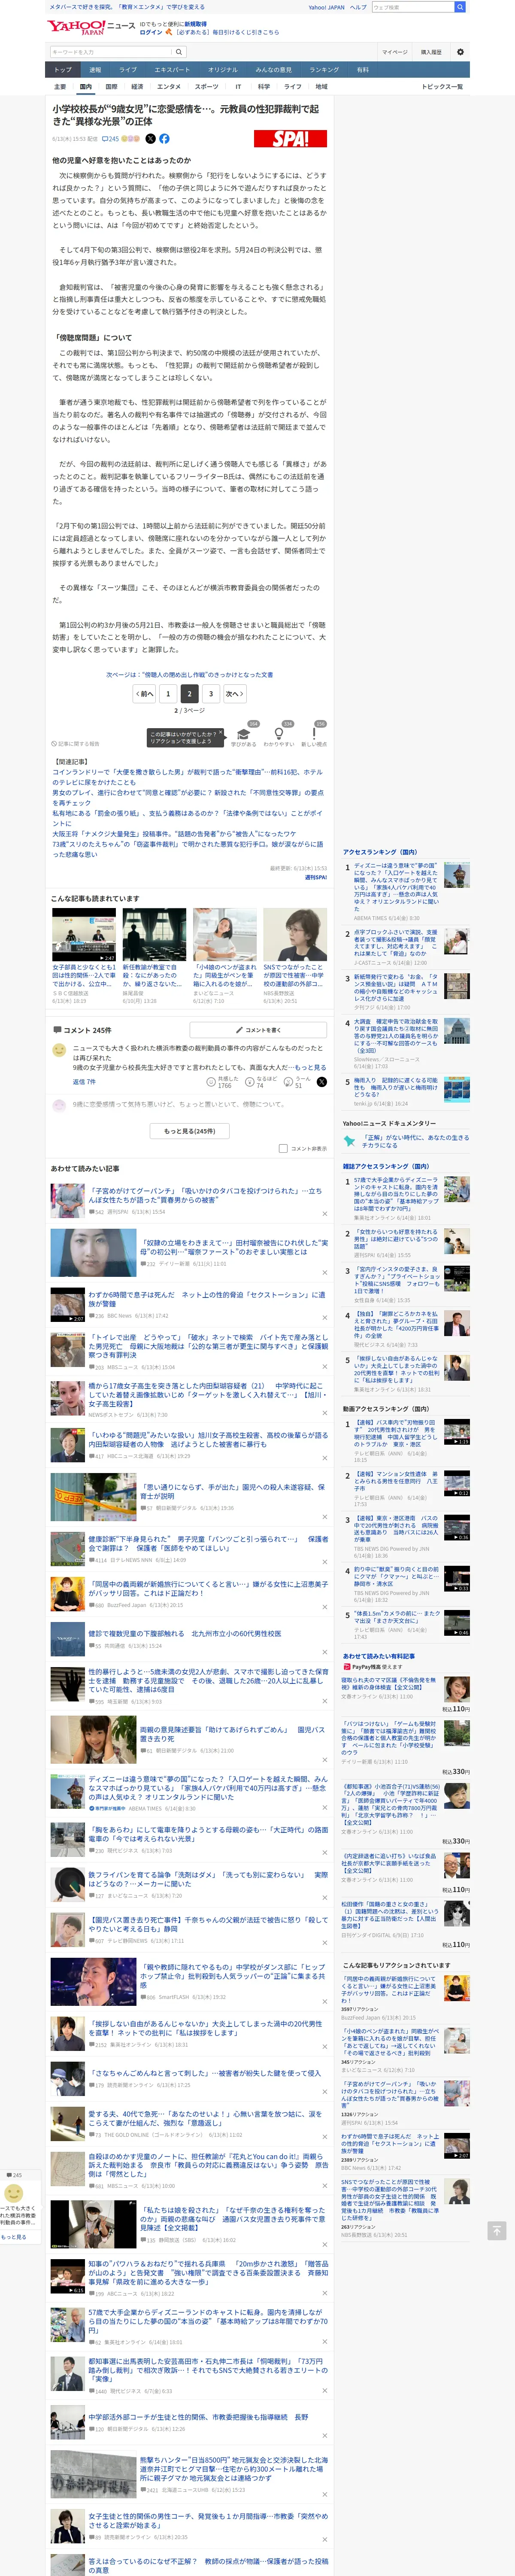Screen dimensions: 515x2576
Task: Go to previous page with 前へ
Action: [145, 693]
